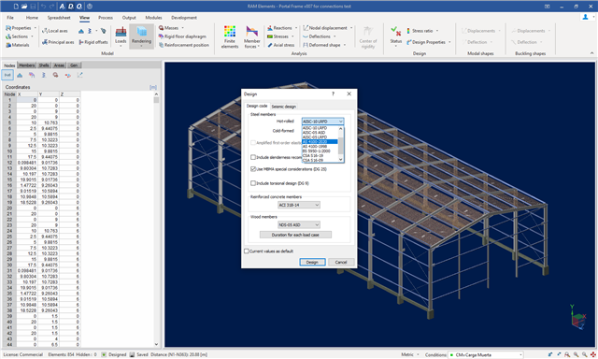Click the Design 'D' quick access icon

71,7
